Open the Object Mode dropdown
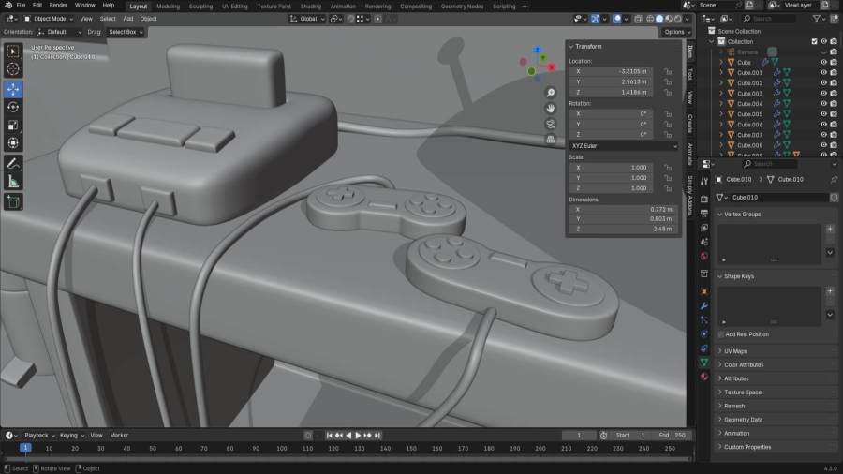This screenshot has width=843, height=474. 49,19
